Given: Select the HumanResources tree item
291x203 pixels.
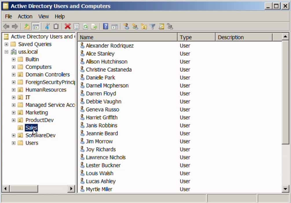Looking at the screenshot, I should pyautogui.click(x=46, y=90).
